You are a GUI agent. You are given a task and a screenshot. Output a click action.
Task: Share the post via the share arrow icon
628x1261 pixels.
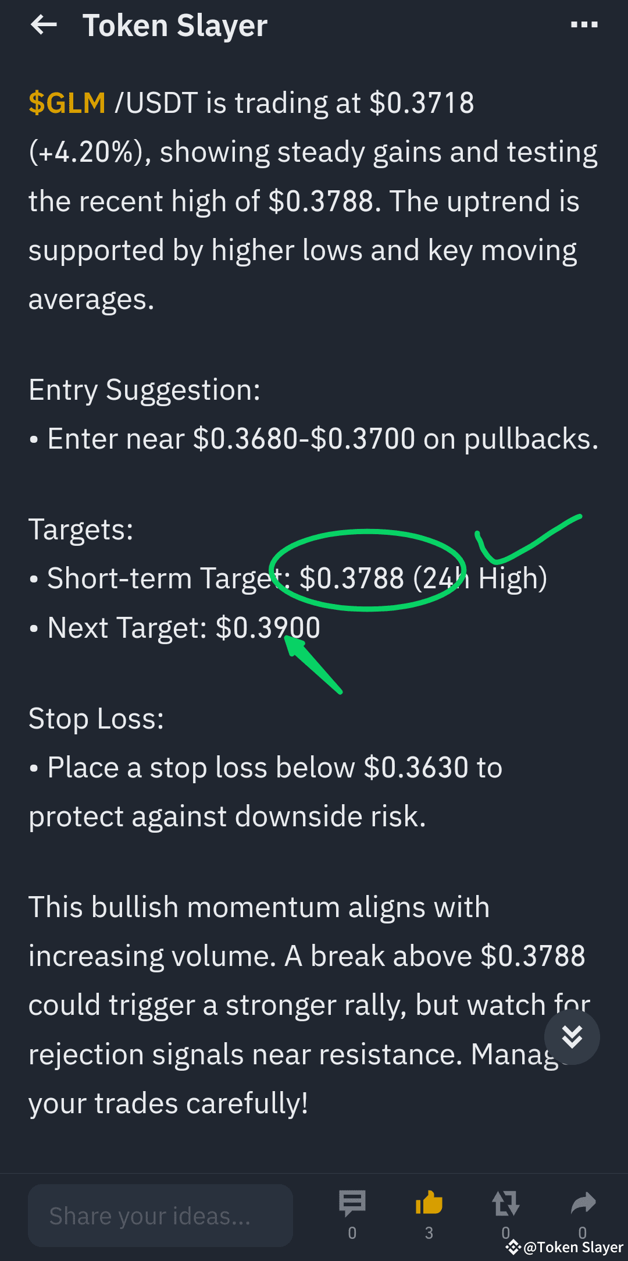coord(583,1203)
